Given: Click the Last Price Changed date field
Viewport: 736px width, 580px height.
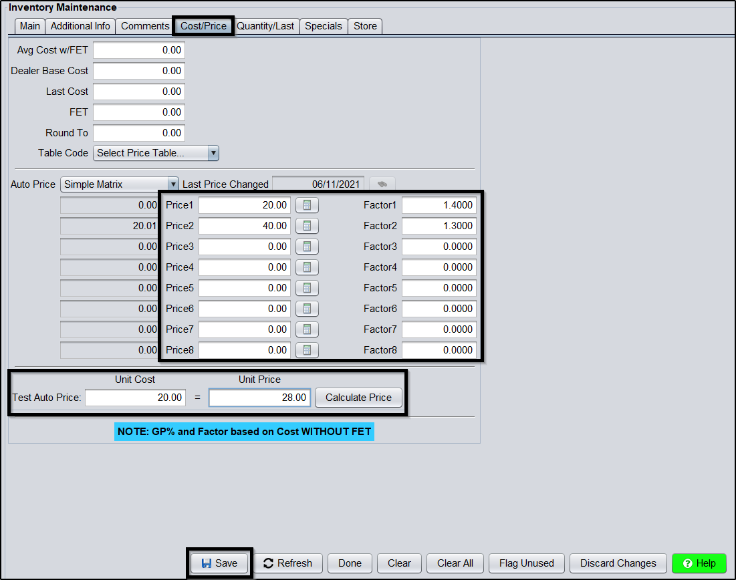Looking at the screenshot, I should [318, 184].
